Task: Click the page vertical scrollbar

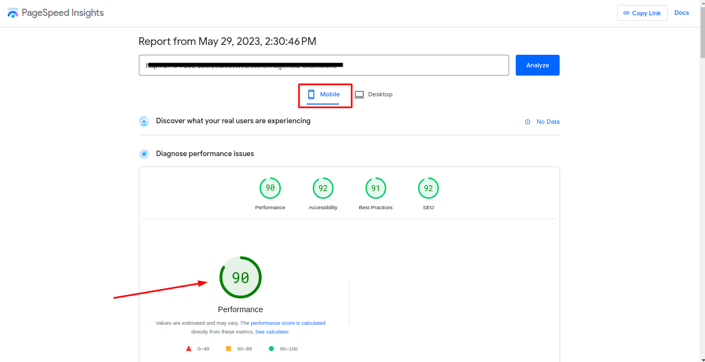Action: tap(702, 164)
